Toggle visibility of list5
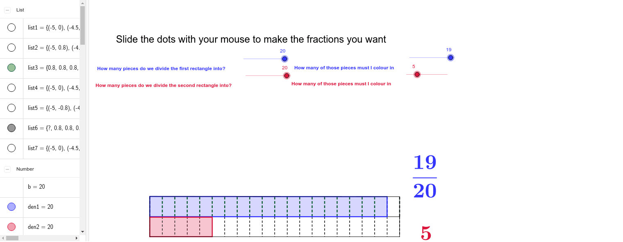The height and width of the screenshot is (242, 623). click(x=11, y=108)
